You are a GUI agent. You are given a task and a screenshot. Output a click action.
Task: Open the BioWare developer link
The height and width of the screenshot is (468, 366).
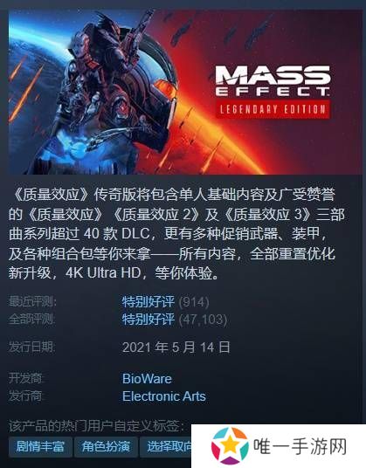[x=147, y=379]
